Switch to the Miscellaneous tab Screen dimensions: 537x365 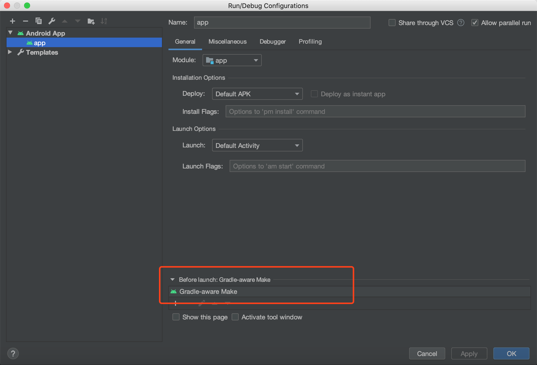click(227, 42)
